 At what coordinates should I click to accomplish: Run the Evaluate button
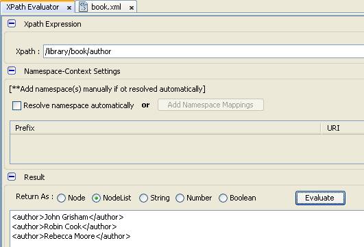pos(320,198)
